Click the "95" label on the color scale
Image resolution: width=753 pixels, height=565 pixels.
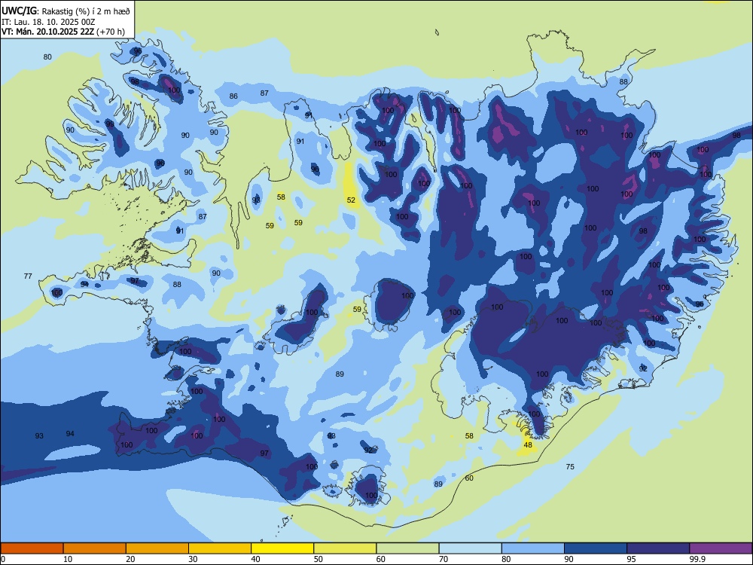(632, 559)
